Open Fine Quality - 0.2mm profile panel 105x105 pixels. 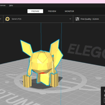89,19
